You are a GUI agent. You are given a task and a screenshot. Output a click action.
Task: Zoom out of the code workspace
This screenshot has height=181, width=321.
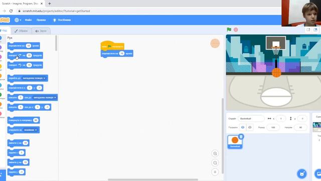click(x=215, y=163)
